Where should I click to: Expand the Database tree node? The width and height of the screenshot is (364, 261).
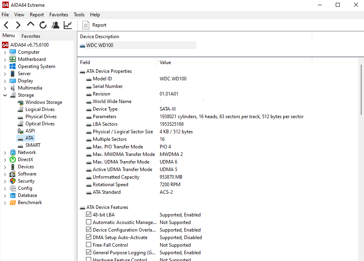pos(5,196)
